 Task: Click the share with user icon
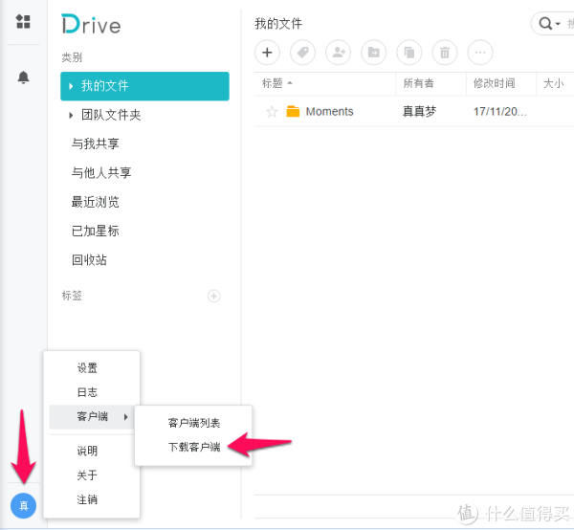[x=338, y=53]
